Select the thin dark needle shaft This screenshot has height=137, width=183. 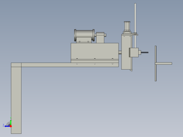pyautogui.click(x=145, y=52)
